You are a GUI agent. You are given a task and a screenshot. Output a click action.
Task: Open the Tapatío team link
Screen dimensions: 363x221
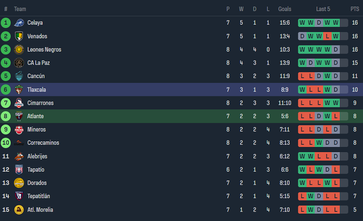36,170
